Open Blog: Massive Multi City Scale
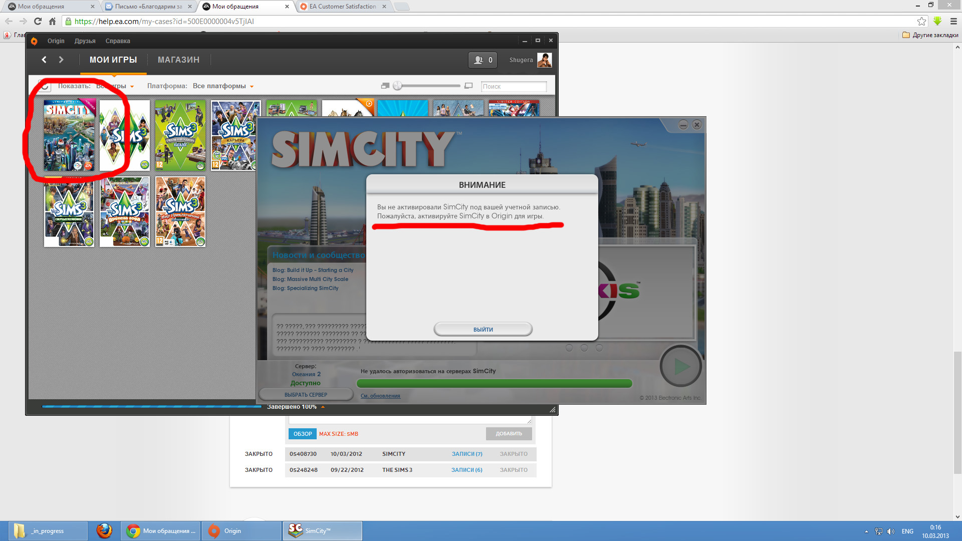The width and height of the screenshot is (962, 541). pos(310,279)
